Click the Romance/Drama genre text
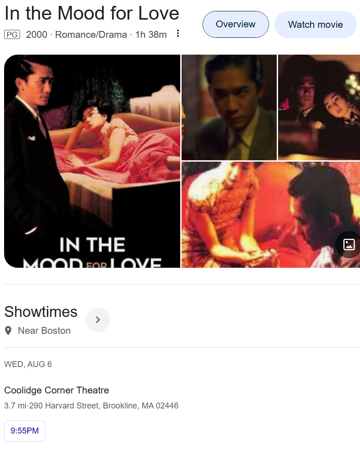 [x=91, y=35]
